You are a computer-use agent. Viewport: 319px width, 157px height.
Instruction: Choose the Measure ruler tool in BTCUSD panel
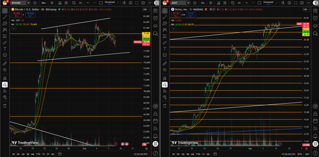pos(5,64)
